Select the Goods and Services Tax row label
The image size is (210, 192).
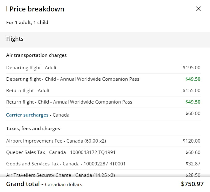pos(66,164)
